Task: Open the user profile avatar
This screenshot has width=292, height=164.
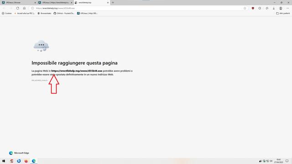Action: tap(281, 8)
